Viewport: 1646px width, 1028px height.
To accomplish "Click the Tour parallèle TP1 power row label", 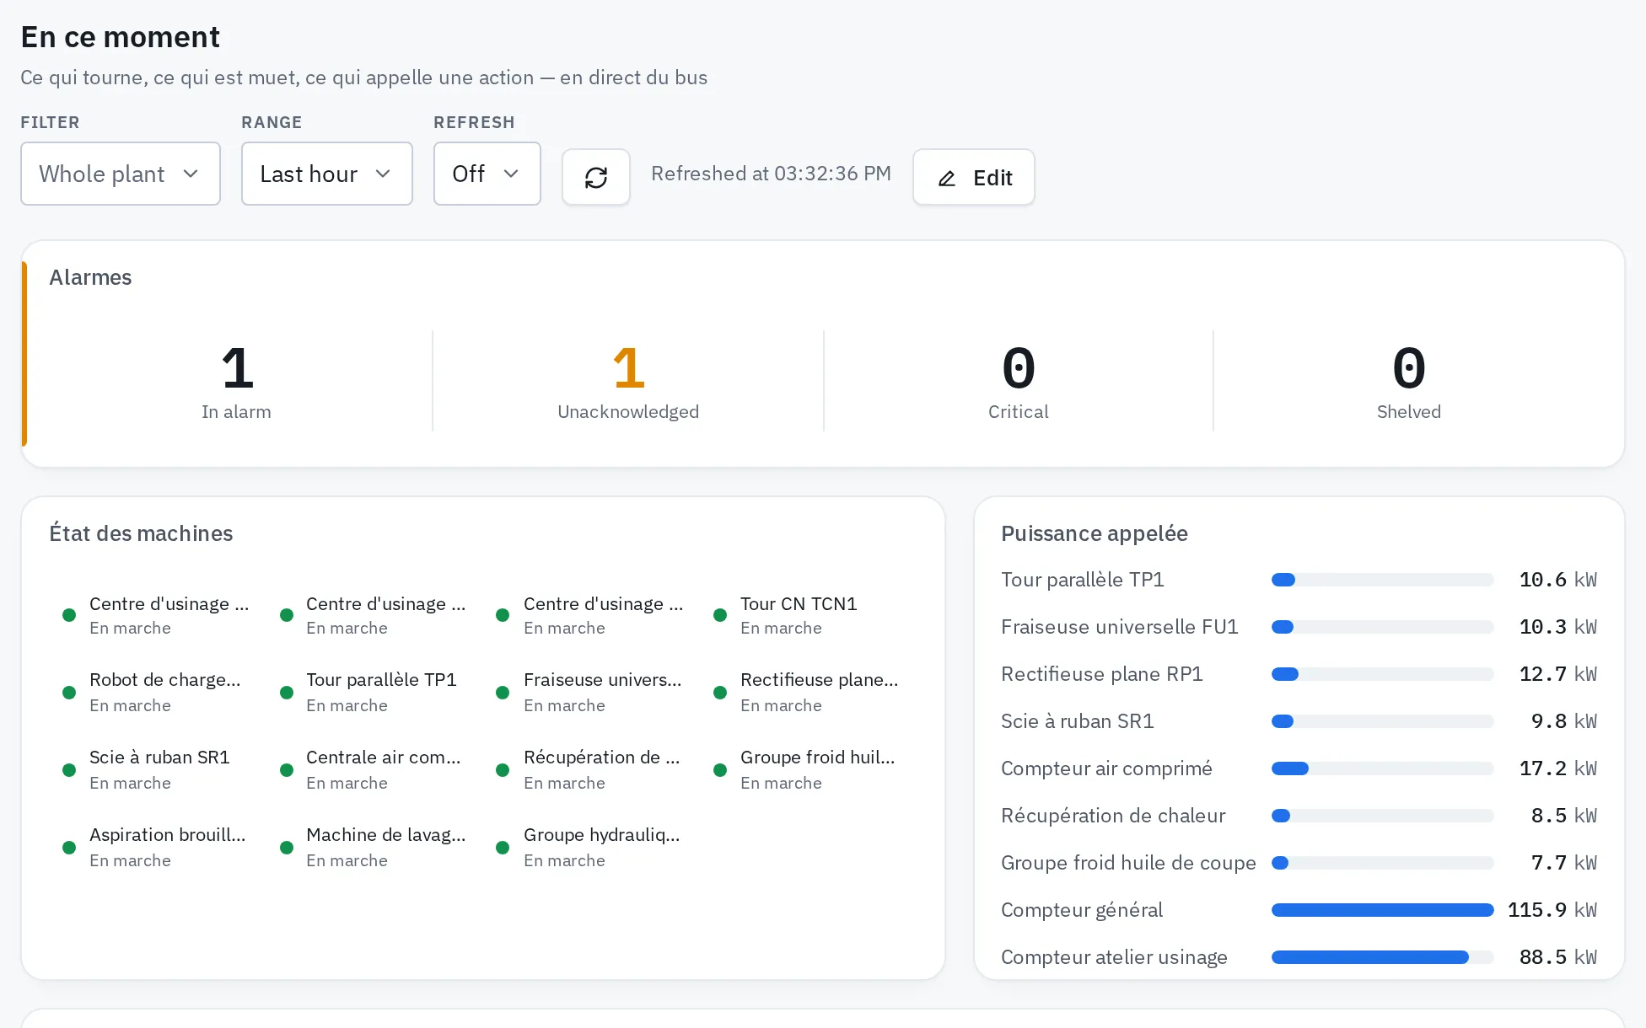I will pyautogui.click(x=1083, y=580).
